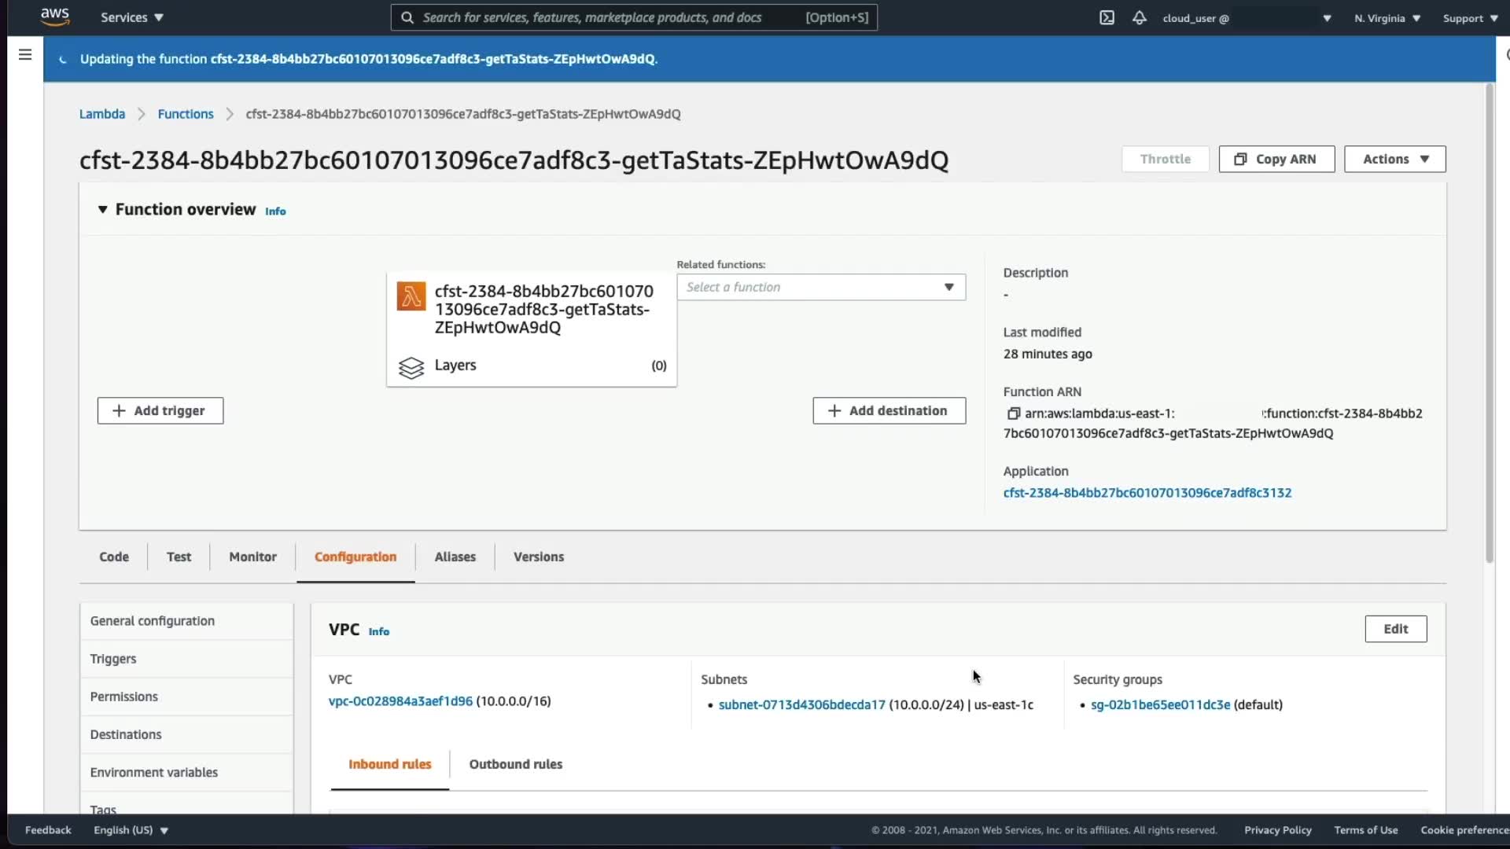Open the vpc-0c028984a3aef1d96 link
Screen dimensions: 1510x849
tap(400, 700)
